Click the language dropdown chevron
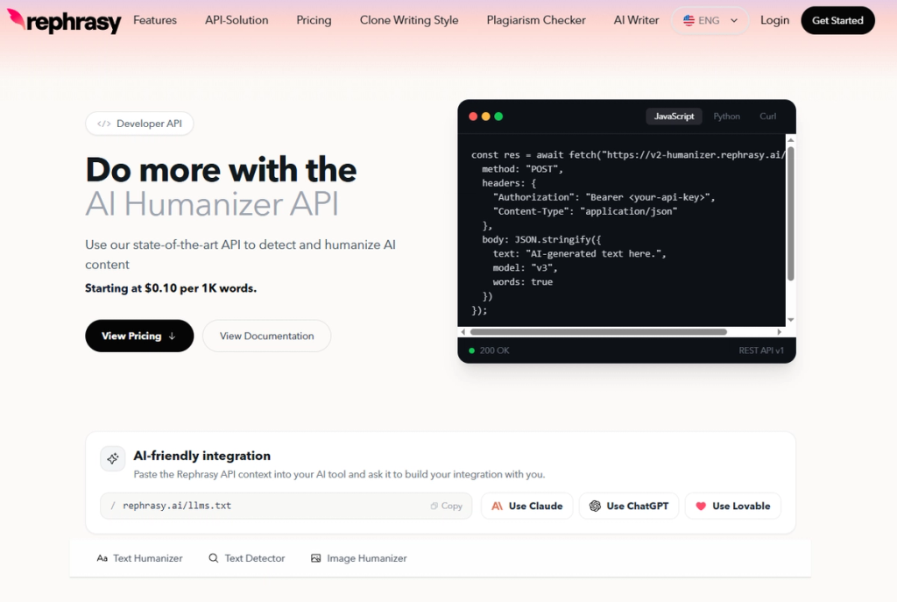This screenshot has width=897, height=602. [x=734, y=21]
